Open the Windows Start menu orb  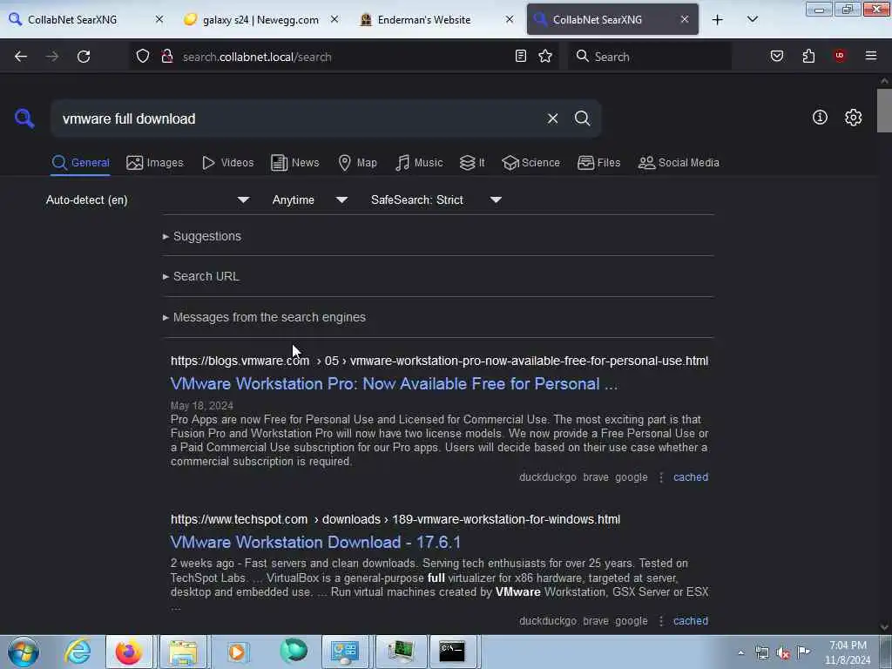[x=24, y=652]
